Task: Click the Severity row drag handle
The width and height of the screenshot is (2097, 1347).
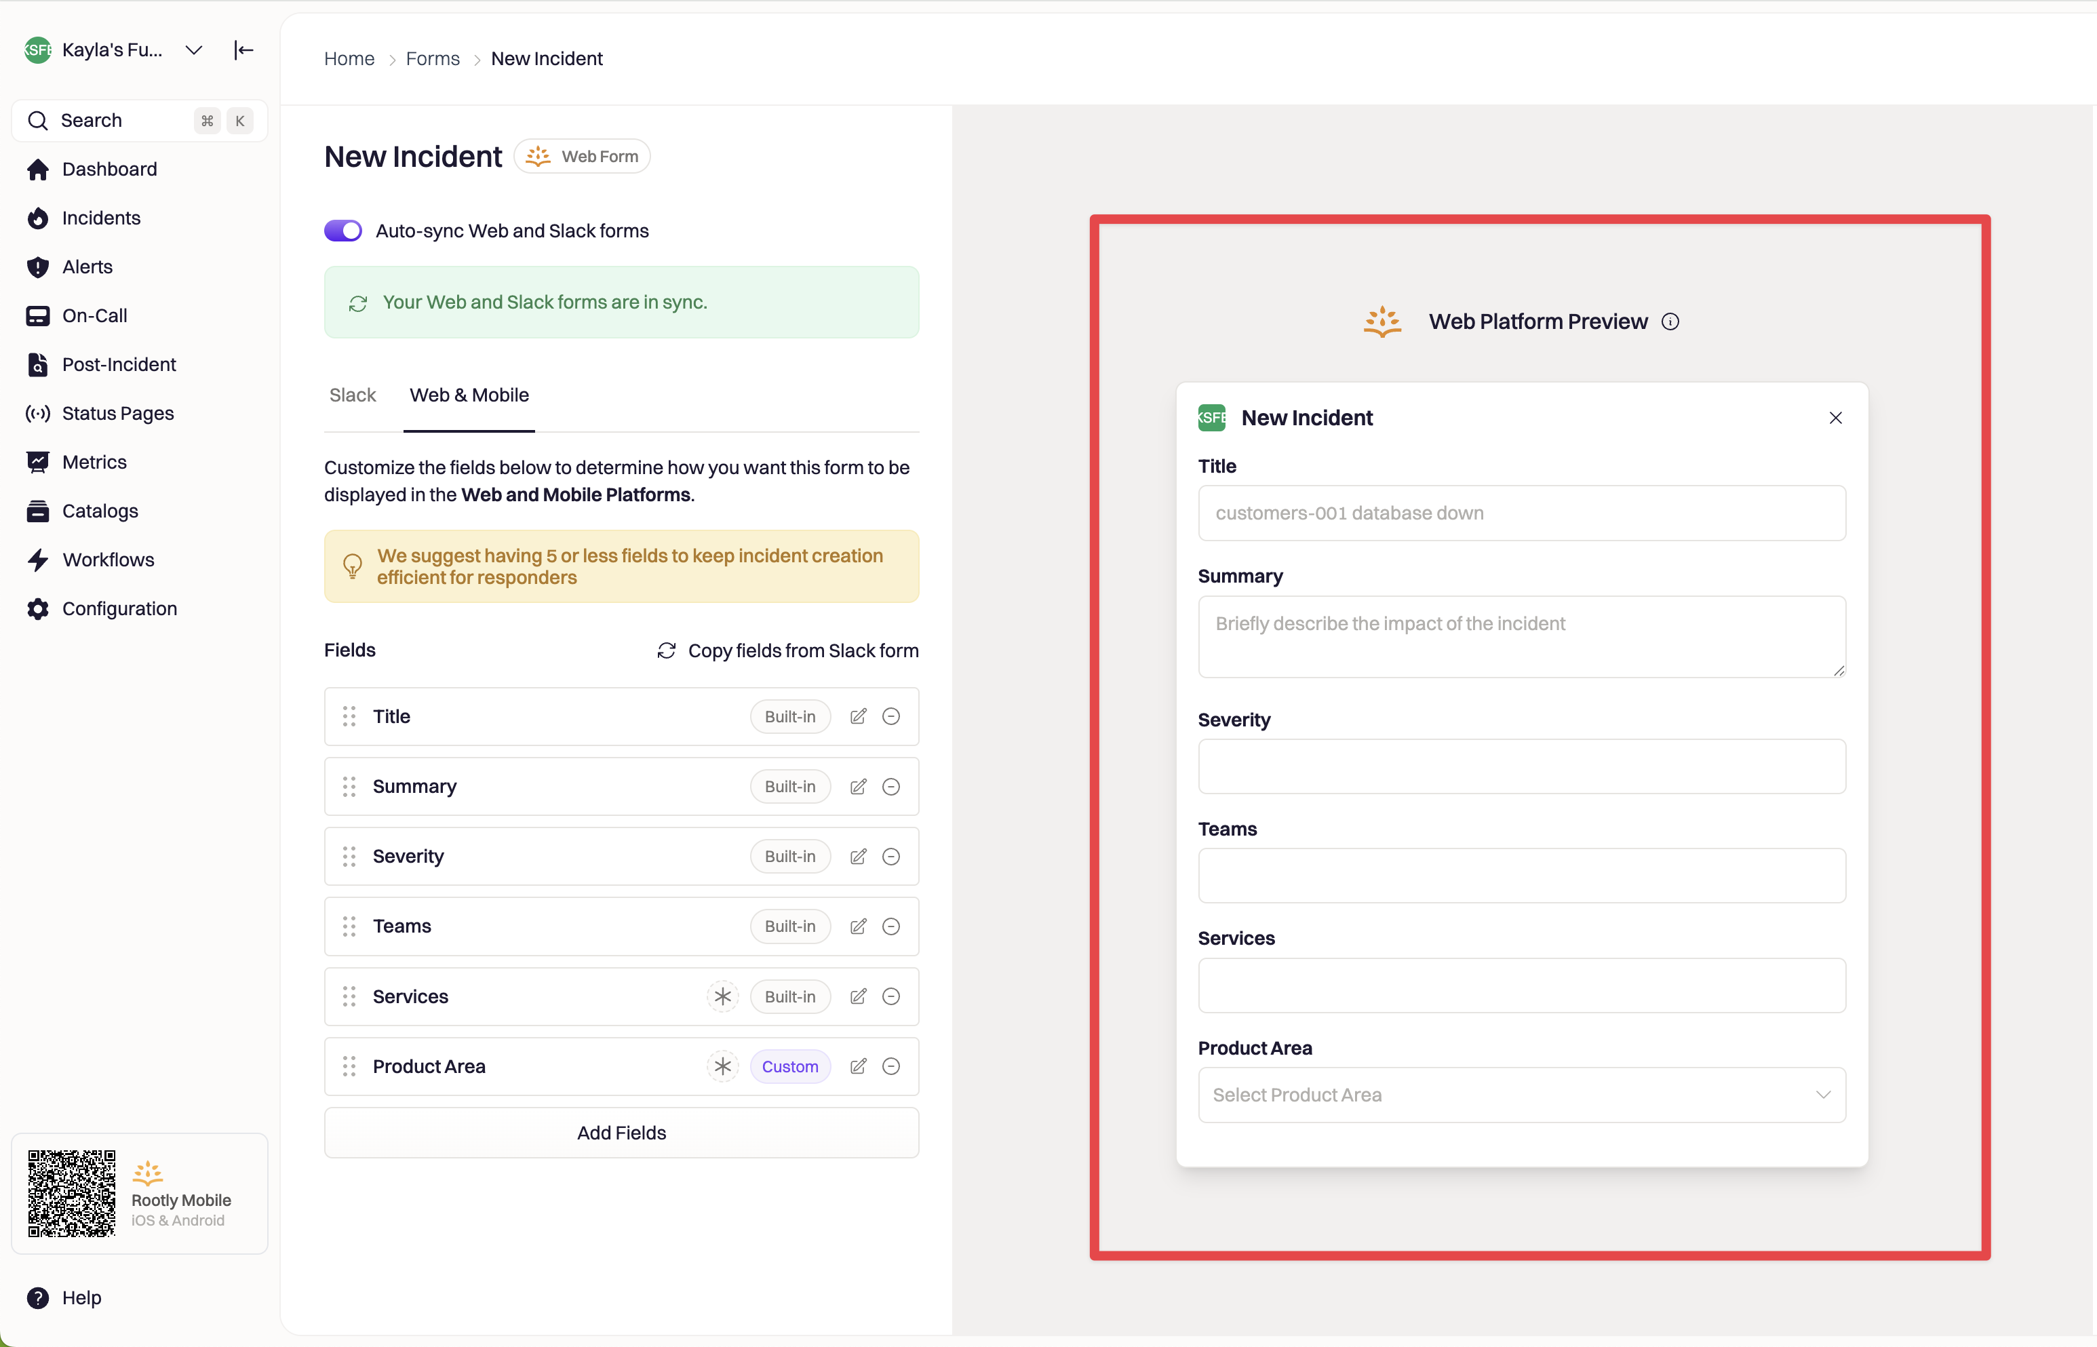Action: [349, 857]
